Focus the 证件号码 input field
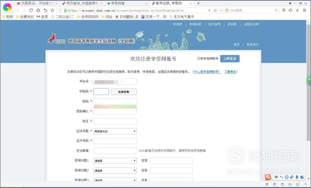This screenshot has width=311, height=188. pos(115,141)
